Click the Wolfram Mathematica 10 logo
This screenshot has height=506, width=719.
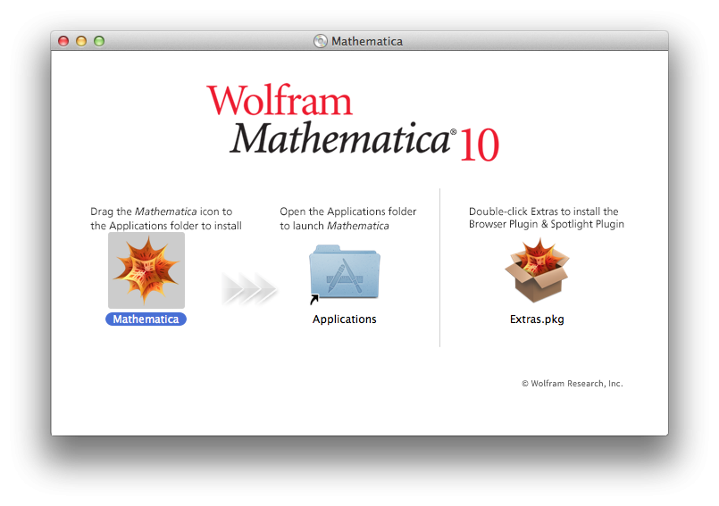[x=353, y=123]
